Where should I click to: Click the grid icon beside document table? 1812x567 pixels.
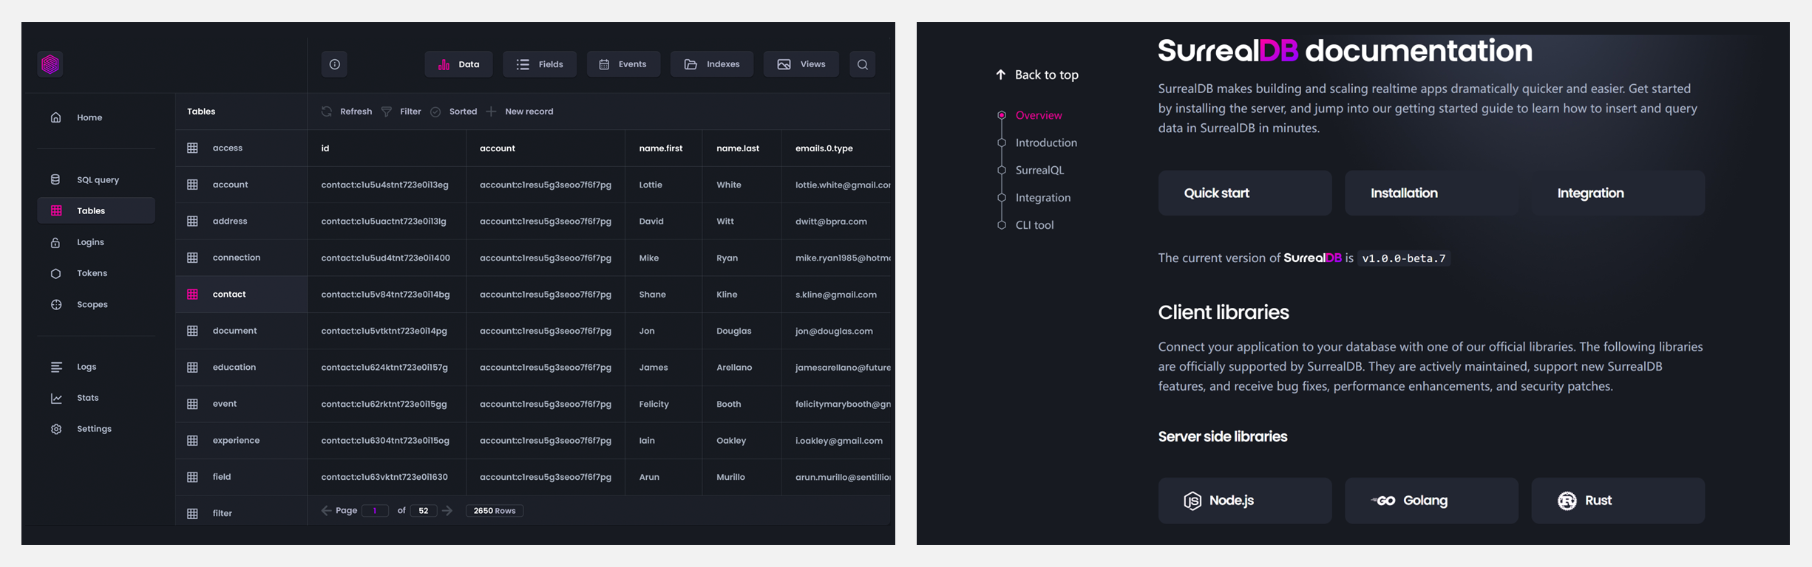coord(192,331)
